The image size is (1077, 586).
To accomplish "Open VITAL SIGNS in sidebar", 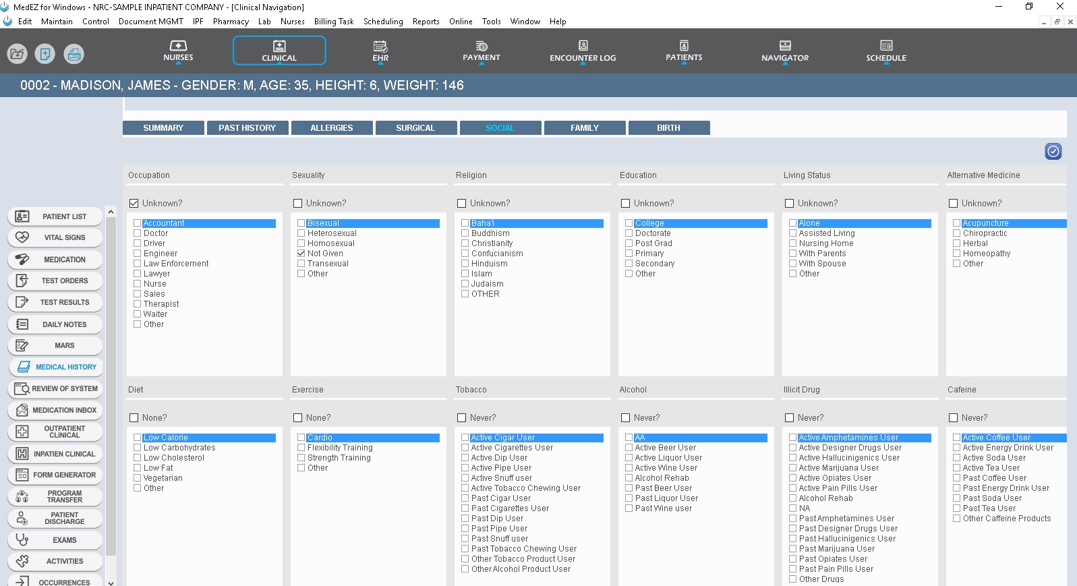I will pyautogui.click(x=55, y=237).
